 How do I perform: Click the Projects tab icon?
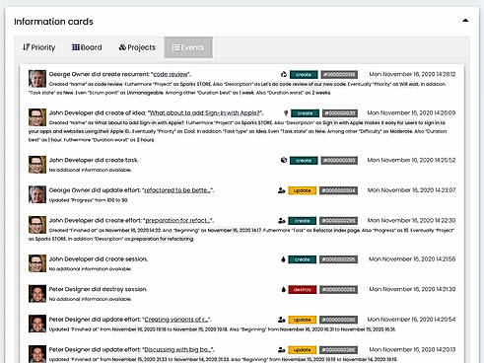pyautogui.click(x=122, y=47)
